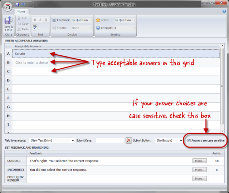Toggle Underline text formatting

point(46,20)
